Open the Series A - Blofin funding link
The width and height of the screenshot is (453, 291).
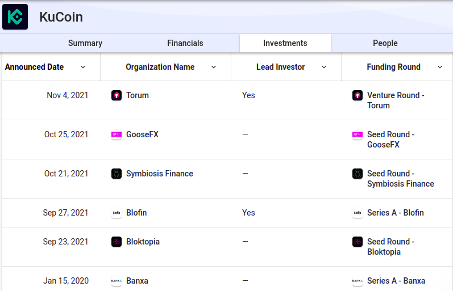(x=396, y=213)
